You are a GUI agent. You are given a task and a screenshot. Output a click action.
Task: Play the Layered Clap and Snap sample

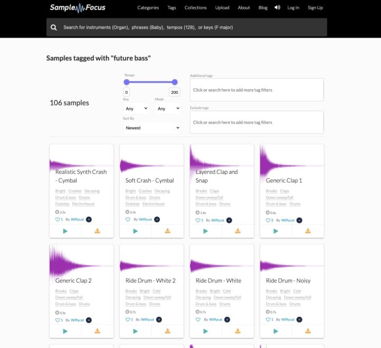[205, 231]
